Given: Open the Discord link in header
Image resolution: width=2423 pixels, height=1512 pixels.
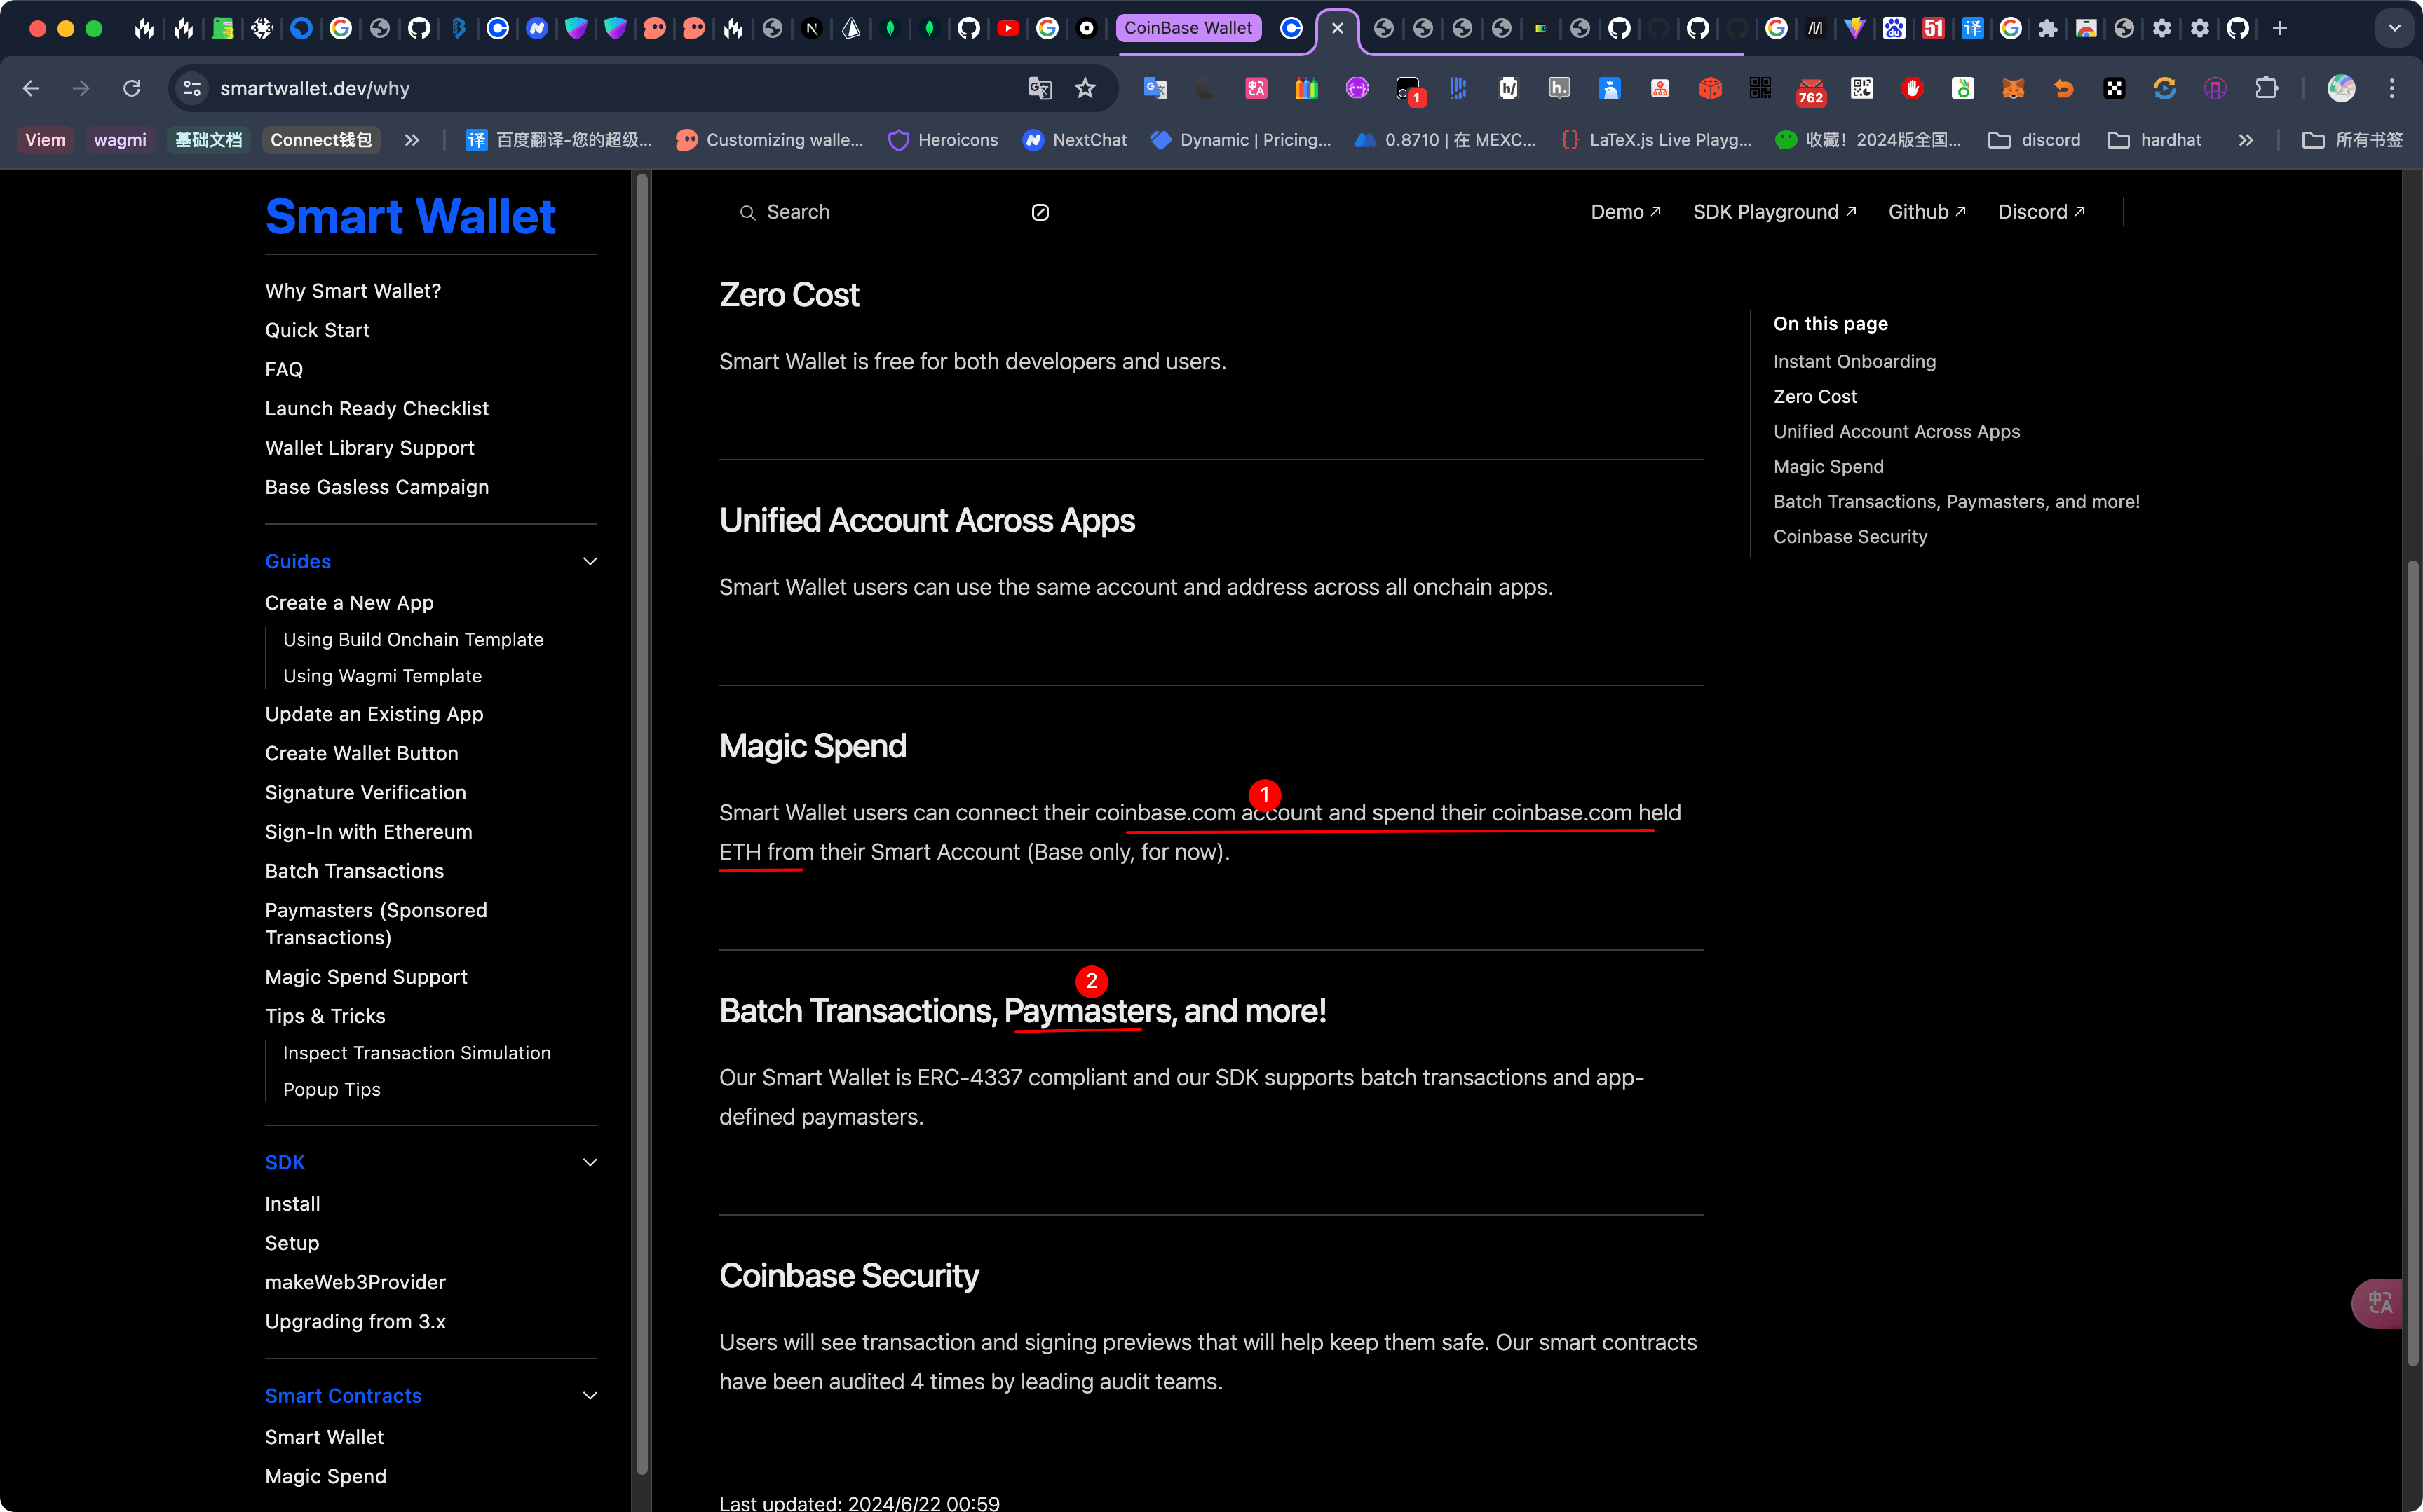Looking at the screenshot, I should click(2042, 212).
